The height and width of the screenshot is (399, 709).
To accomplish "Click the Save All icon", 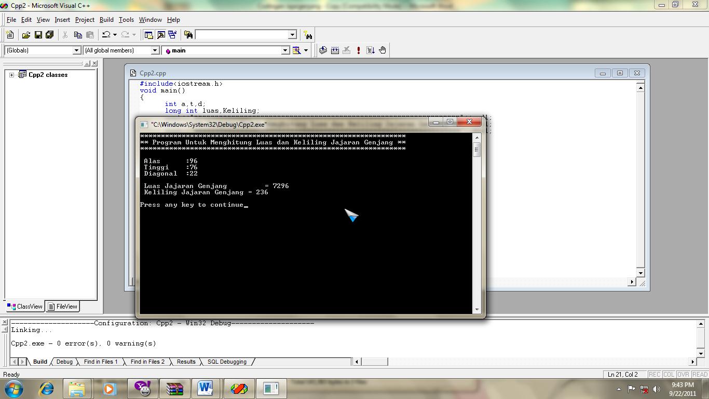I will [50, 35].
